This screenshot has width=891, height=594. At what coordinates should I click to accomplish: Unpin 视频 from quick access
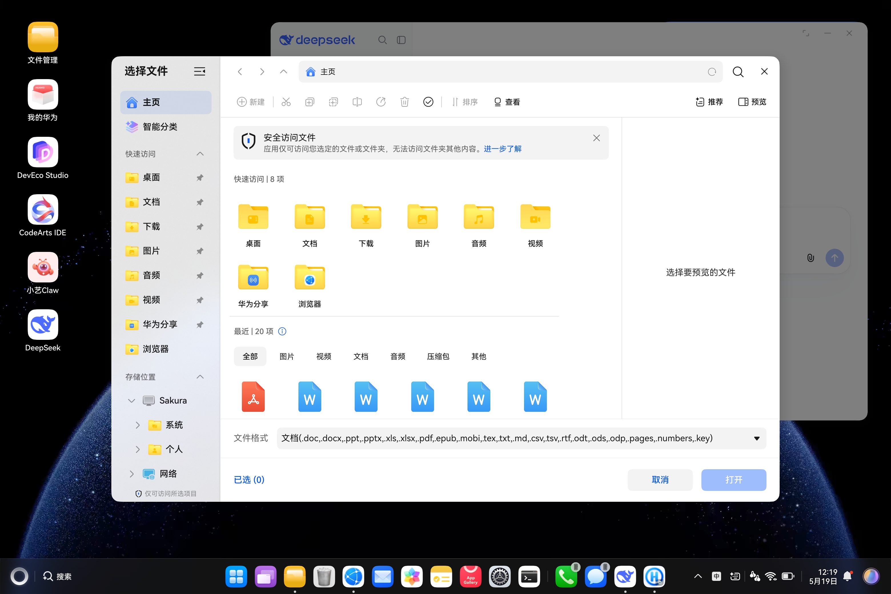pos(200,300)
